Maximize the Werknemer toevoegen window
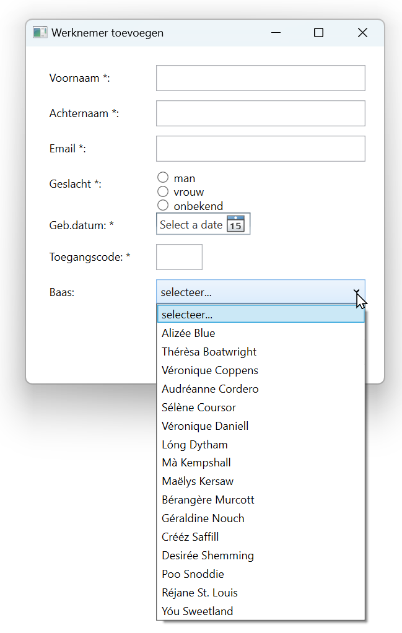The height and width of the screenshot is (633, 402). tap(318, 33)
